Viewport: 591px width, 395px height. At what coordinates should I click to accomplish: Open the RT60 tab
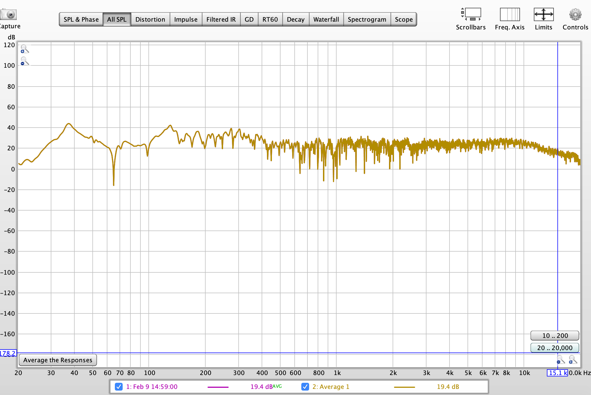(270, 19)
